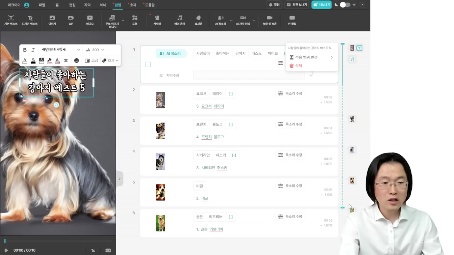Image resolution: width=454 pixels, height=255 pixels.
Task: Insert an 이미지 from the toolbar
Action: pos(52,20)
